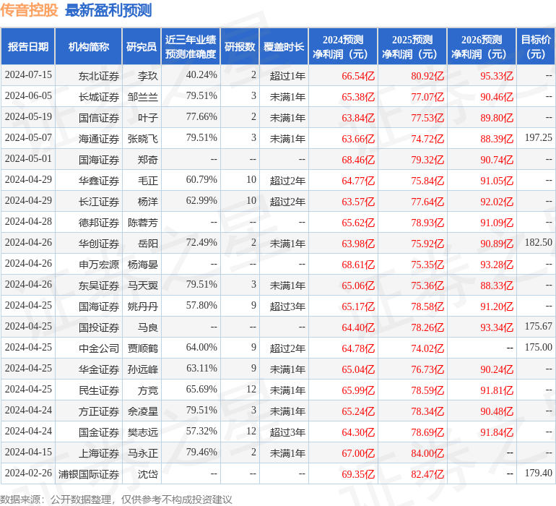This screenshot has height=506, width=556.
Task: Click the 69.35亿 profit forecast
Action: [358, 474]
